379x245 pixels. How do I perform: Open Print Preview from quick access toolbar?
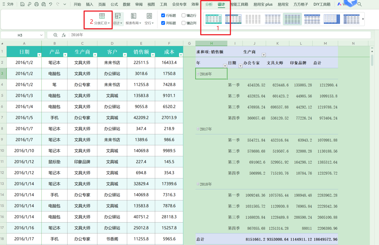point(44,4)
